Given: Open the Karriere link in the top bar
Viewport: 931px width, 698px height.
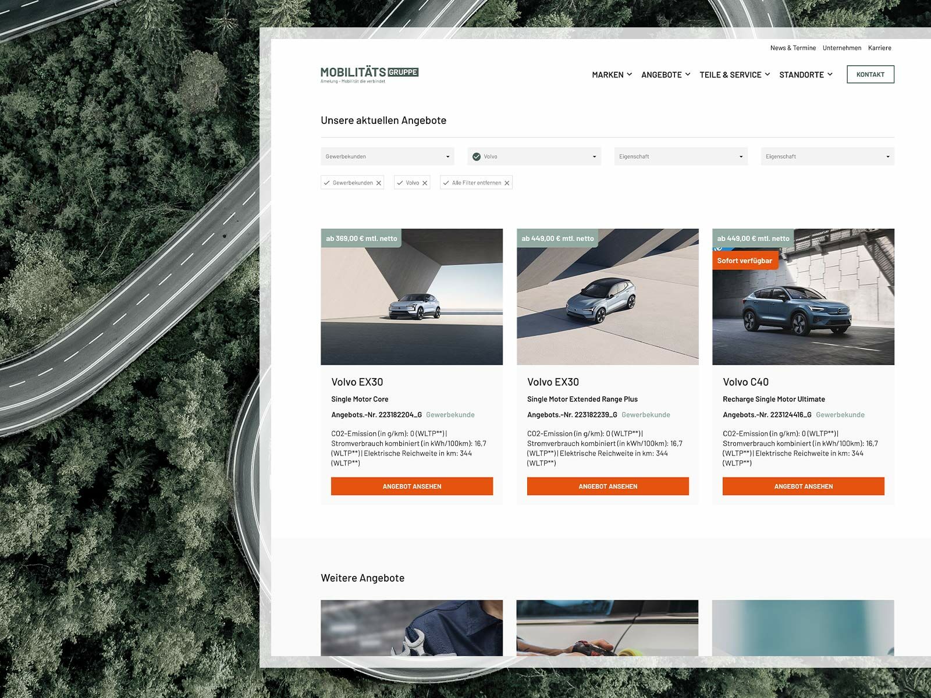Looking at the screenshot, I should 879,48.
